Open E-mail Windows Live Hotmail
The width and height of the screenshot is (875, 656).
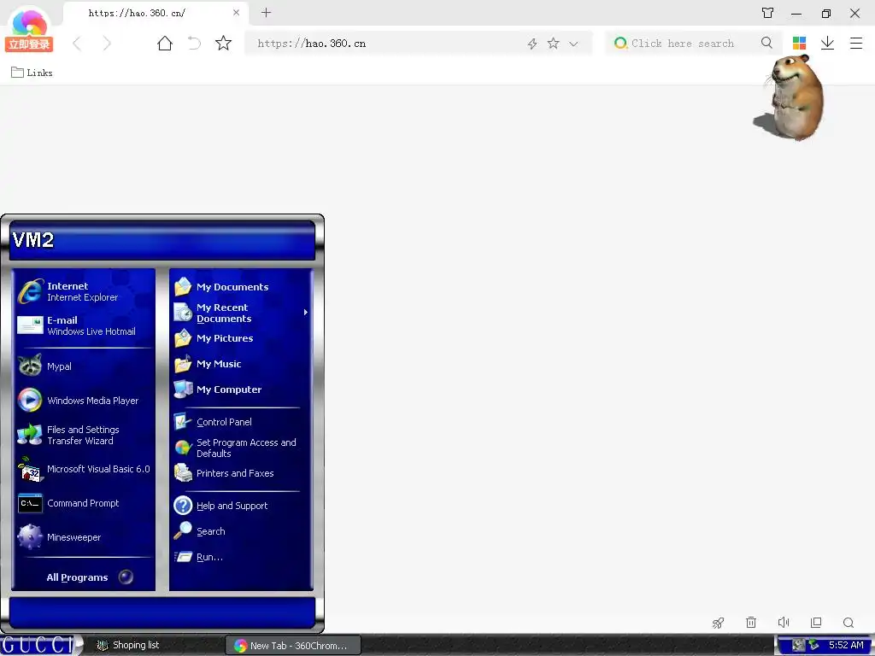click(x=84, y=325)
